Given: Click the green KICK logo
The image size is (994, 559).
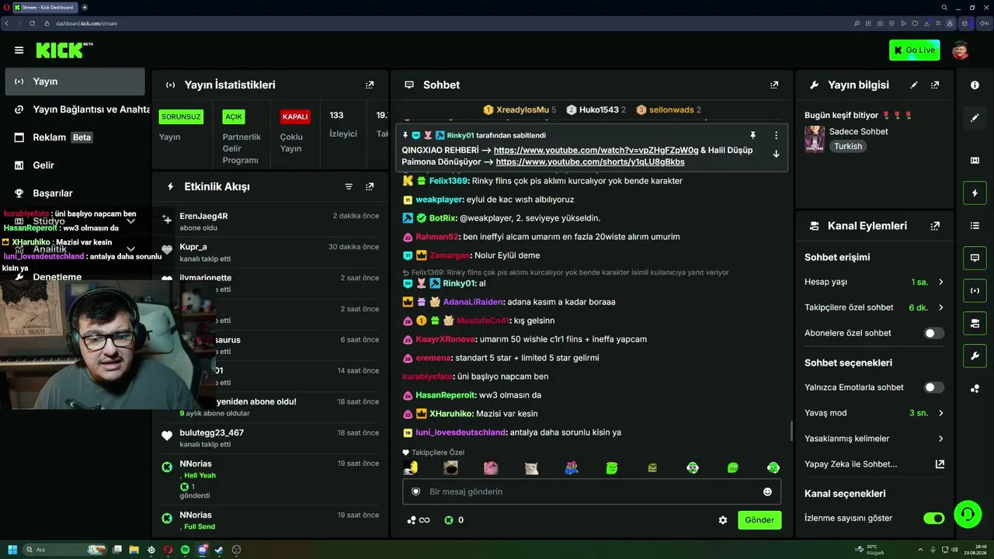Looking at the screenshot, I should pos(60,50).
